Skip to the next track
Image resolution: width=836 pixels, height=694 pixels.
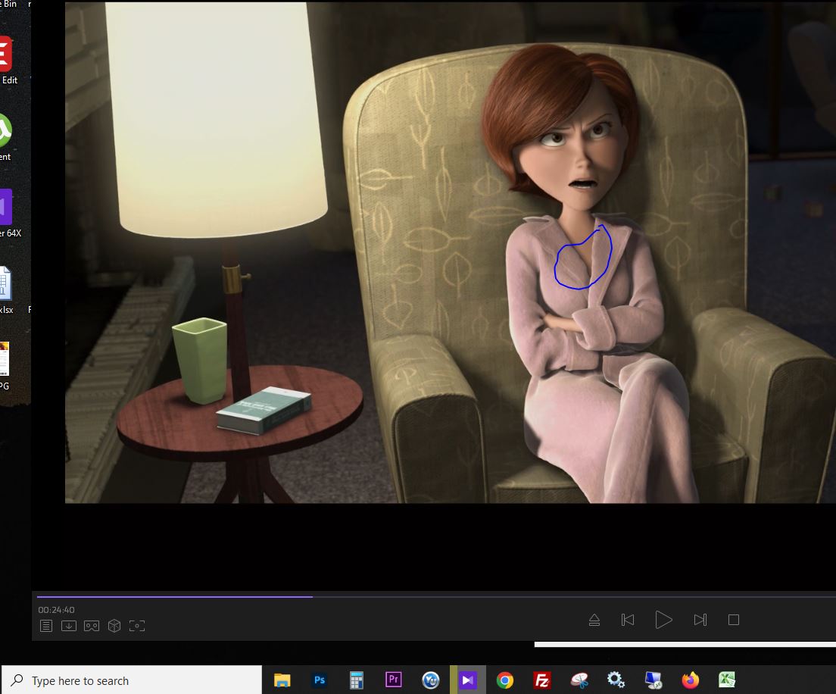point(700,620)
